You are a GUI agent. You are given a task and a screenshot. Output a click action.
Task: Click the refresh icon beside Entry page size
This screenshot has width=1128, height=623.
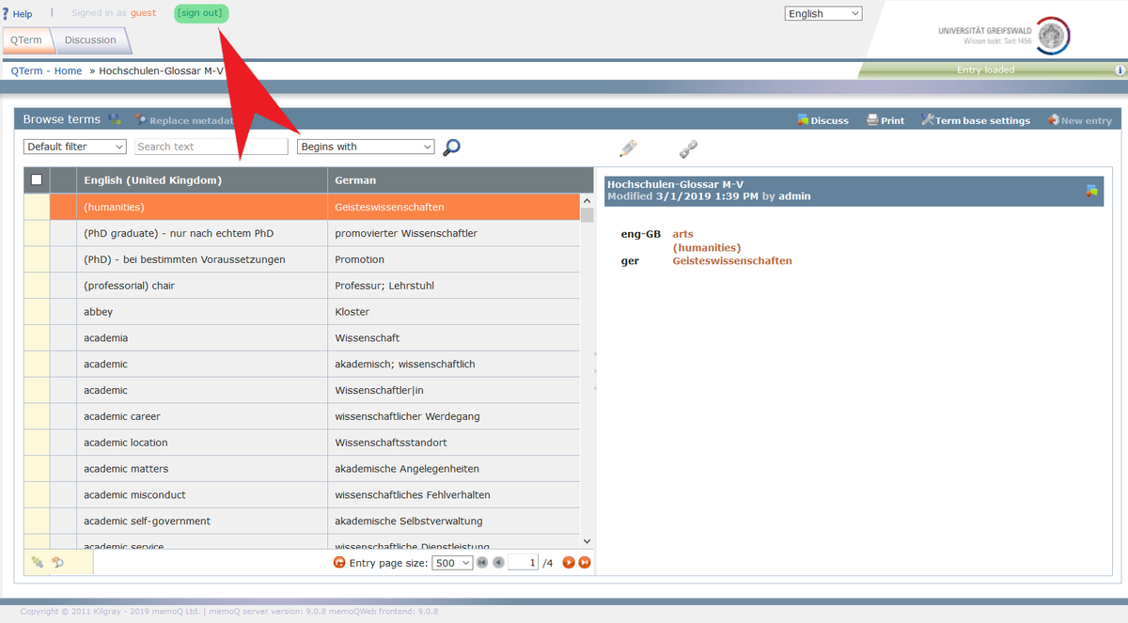coord(339,563)
